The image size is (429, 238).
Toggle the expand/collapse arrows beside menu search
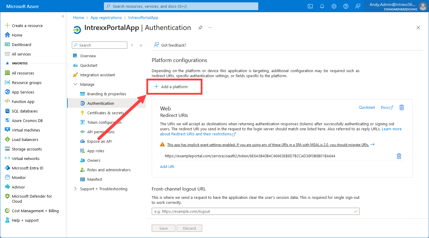point(132,45)
